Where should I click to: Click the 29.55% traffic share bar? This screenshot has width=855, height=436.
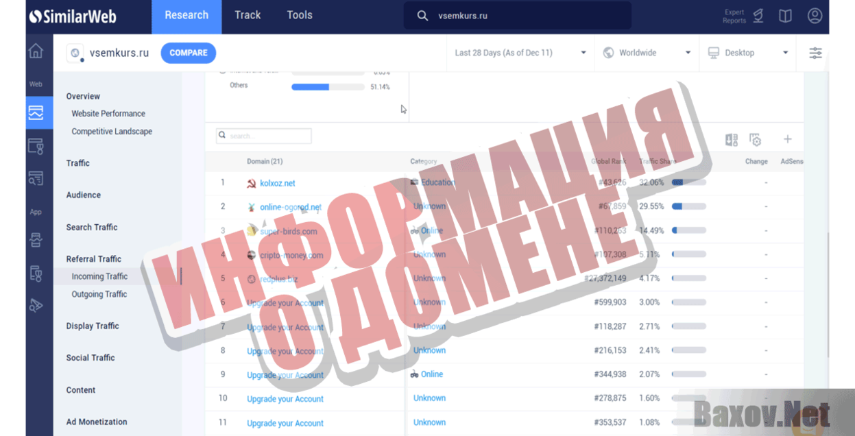(x=689, y=206)
